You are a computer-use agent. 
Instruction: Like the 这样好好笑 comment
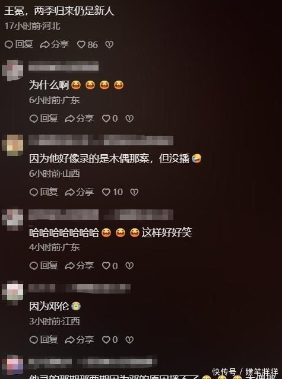point(110,266)
